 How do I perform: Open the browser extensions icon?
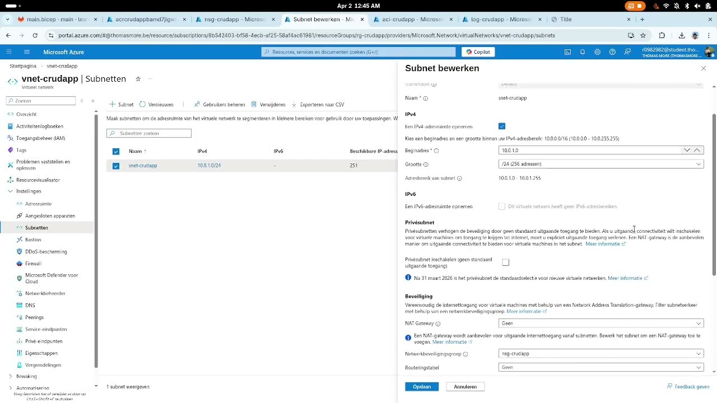pos(662,35)
